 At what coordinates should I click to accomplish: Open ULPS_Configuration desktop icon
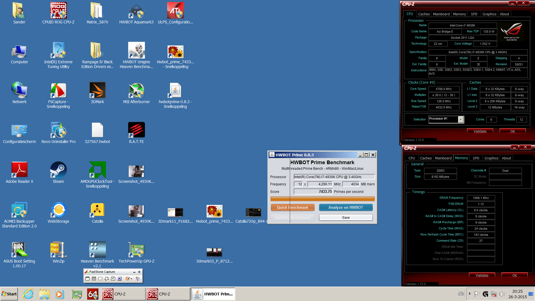click(175, 13)
